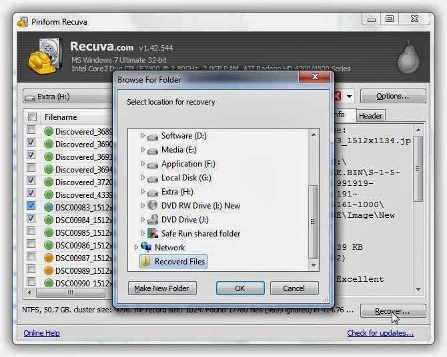
Task: Click green status dot of Discovered_3690
Action: click(x=49, y=144)
